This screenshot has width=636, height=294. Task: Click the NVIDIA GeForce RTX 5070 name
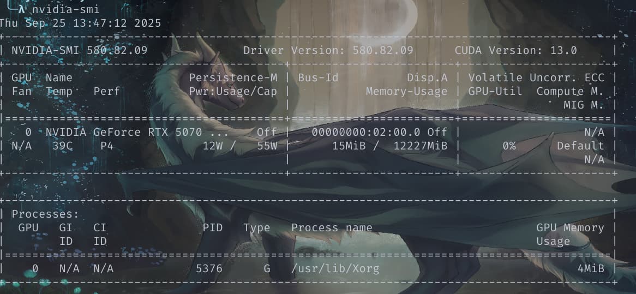pyautogui.click(x=134, y=132)
